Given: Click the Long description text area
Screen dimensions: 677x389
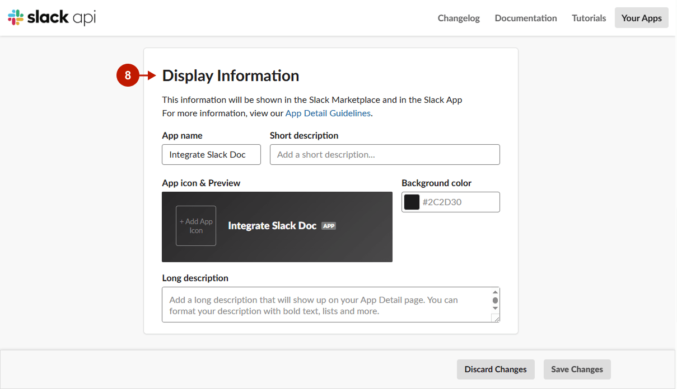Looking at the screenshot, I should tap(331, 305).
